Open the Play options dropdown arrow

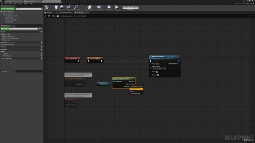pos(121,8)
